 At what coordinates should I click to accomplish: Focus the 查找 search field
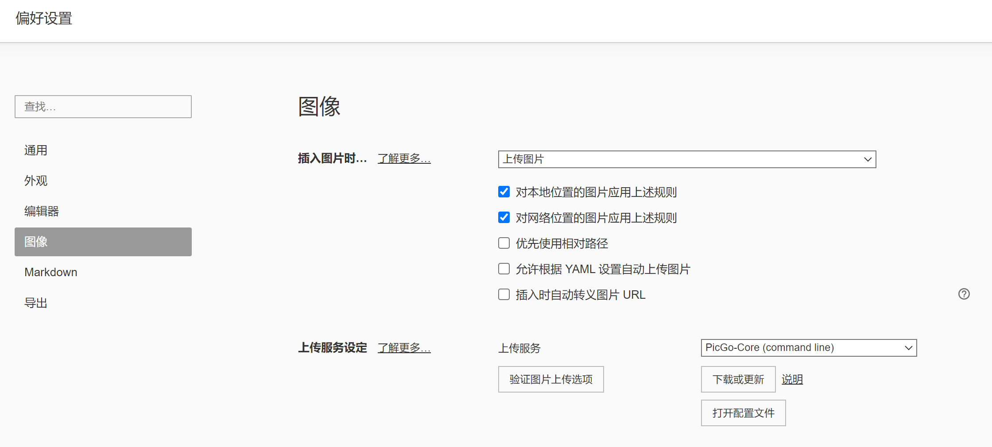[103, 107]
